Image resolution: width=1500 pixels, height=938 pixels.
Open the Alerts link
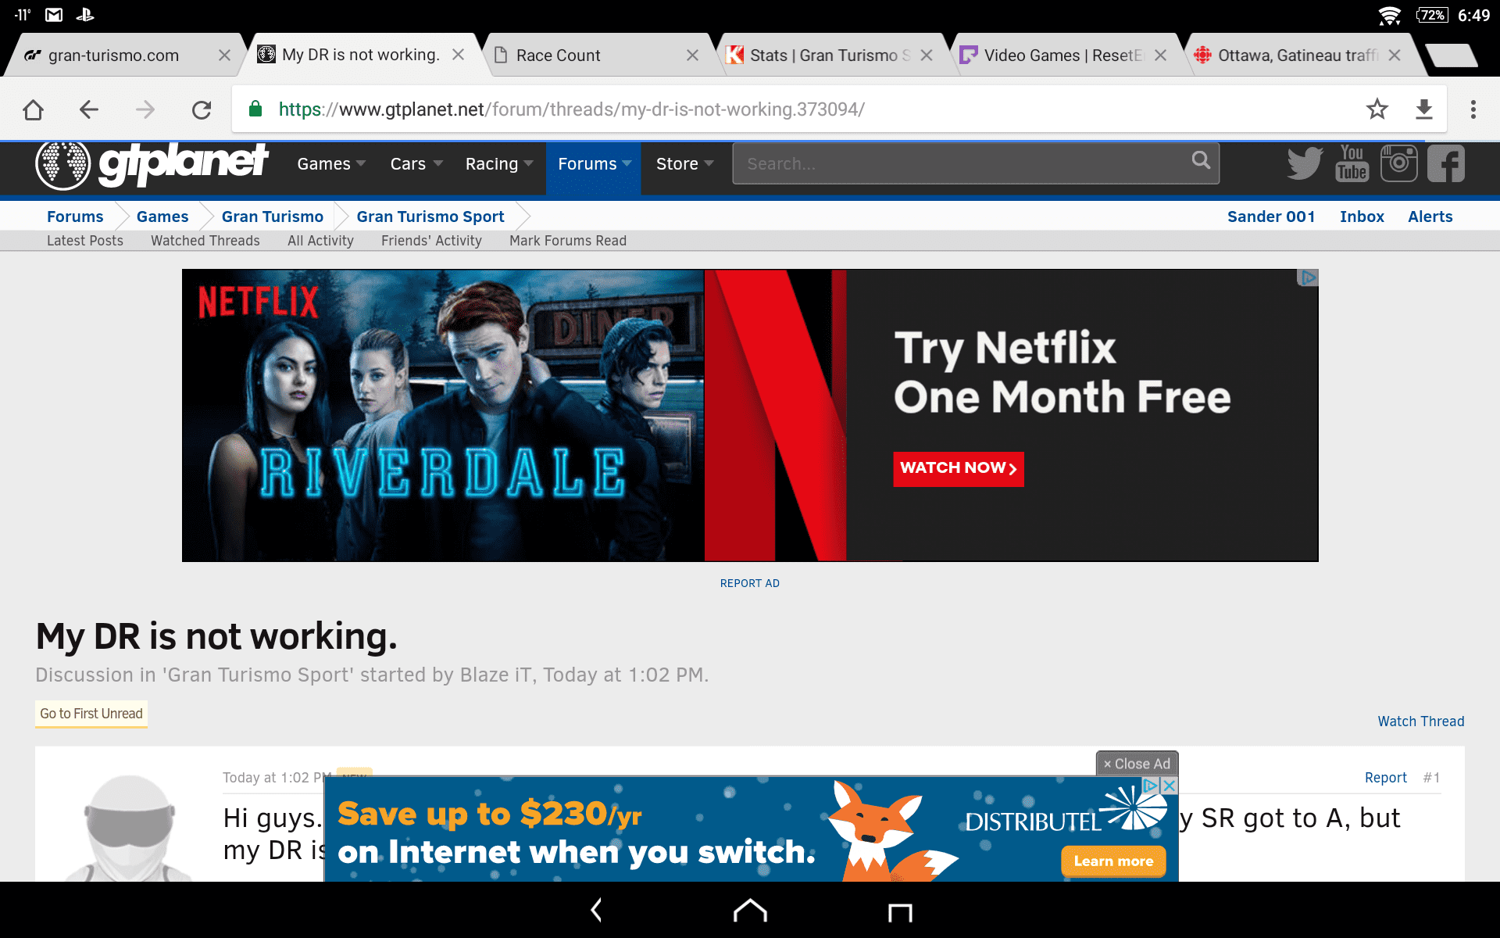[1430, 217]
